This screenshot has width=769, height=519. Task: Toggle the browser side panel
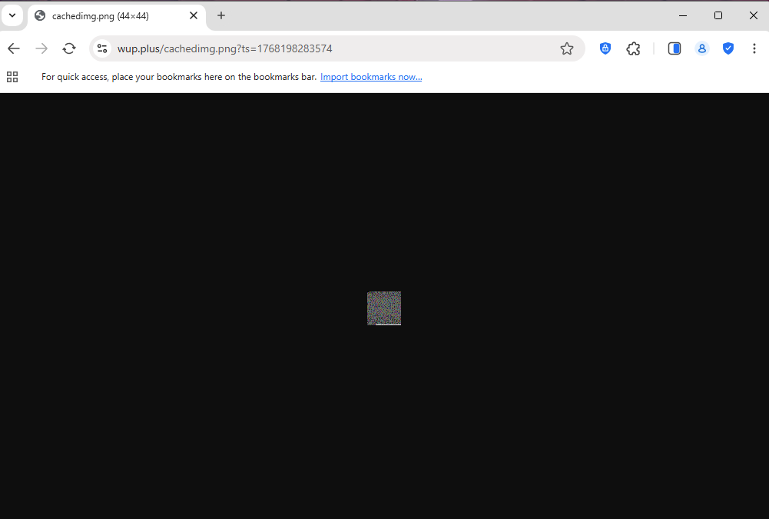(x=675, y=48)
